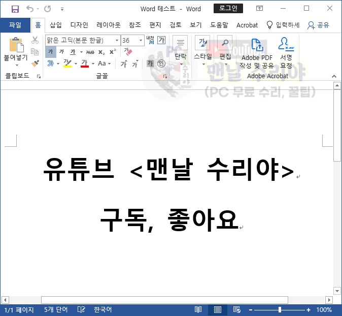Open the Acrobat tab
342x316 pixels.
pos(247,25)
